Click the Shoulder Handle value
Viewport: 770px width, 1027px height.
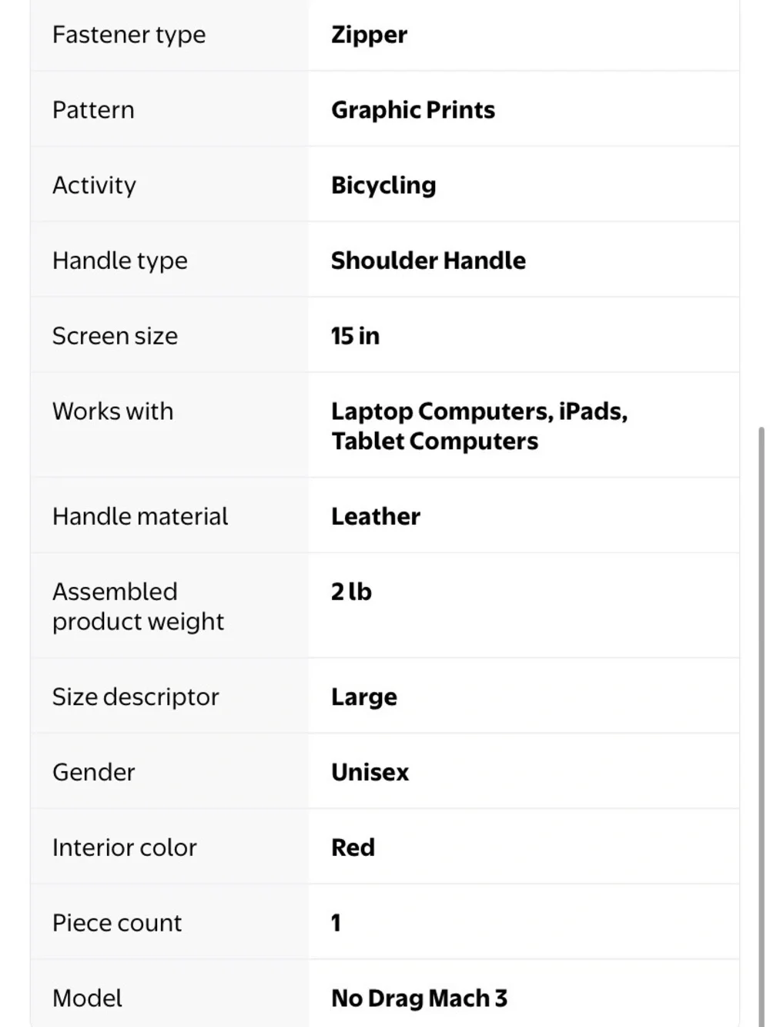pyautogui.click(x=428, y=260)
